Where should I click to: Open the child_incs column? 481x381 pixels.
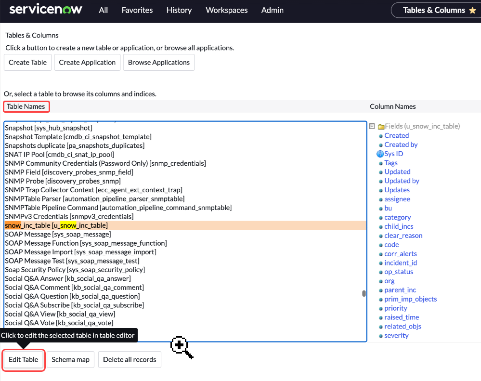click(x=399, y=227)
